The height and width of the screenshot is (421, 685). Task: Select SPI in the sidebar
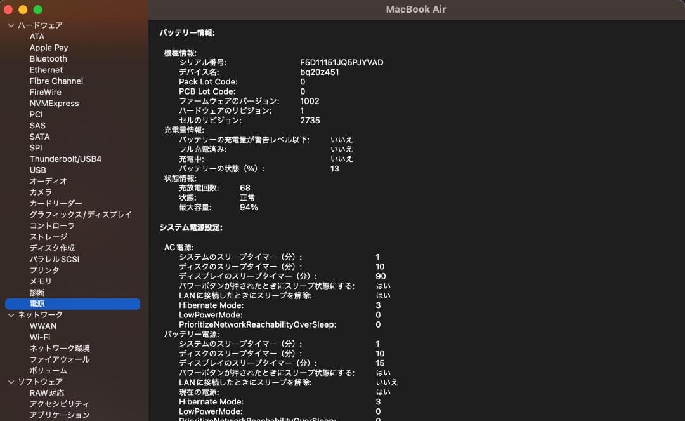pyautogui.click(x=36, y=148)
